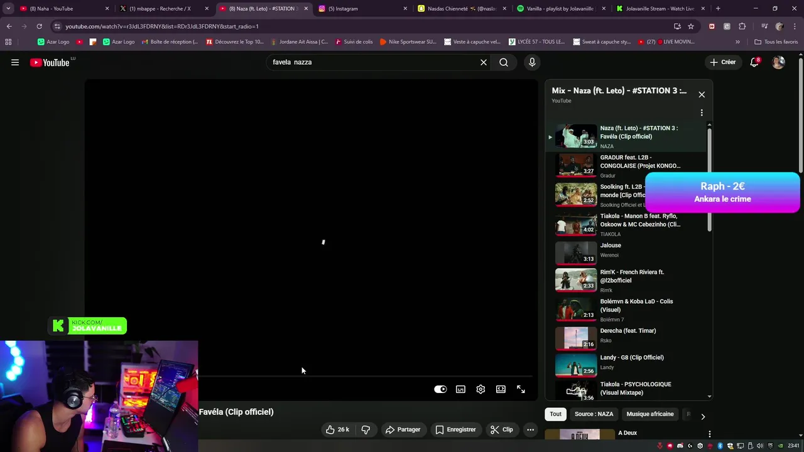Open YouTube notifications bell
The image size is (804, 452).
point(754,62)
